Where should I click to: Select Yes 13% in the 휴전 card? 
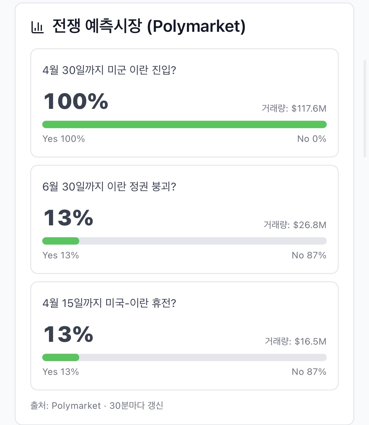61,372
